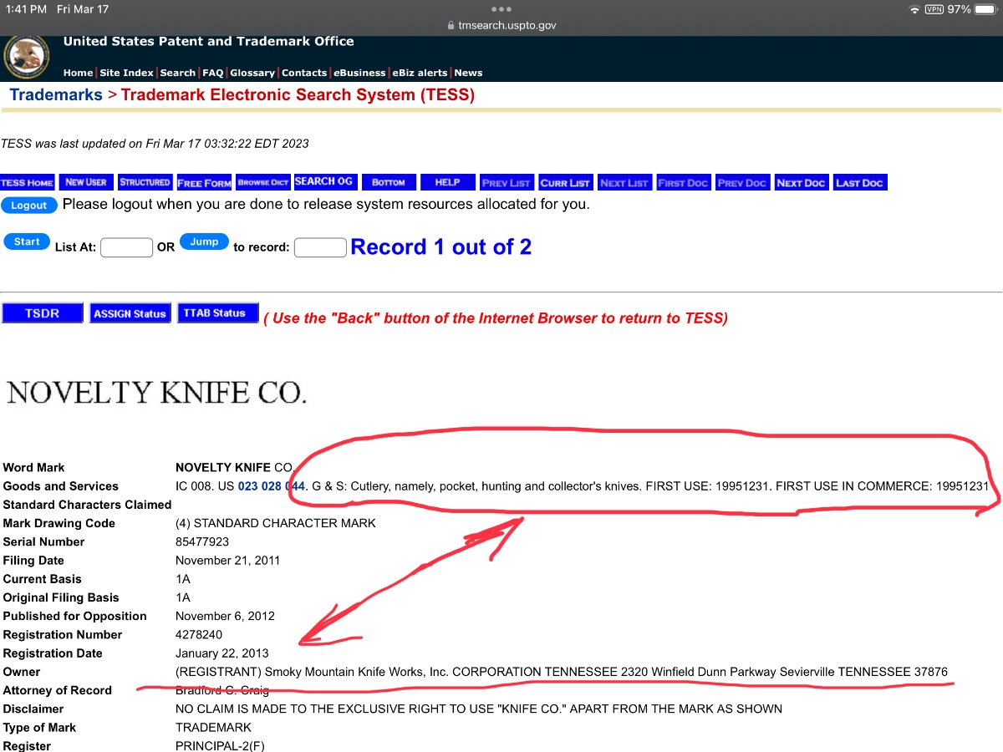Click the Prev Doc button
The width and height of the screenshot is (1003, 752).
[x=742, y=182]
